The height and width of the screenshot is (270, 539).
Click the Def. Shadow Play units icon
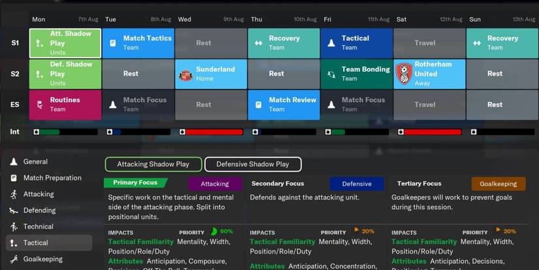pyautogui.click(x=40, y=74)
